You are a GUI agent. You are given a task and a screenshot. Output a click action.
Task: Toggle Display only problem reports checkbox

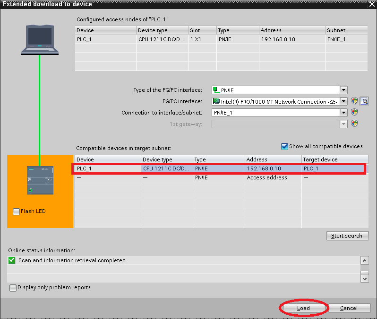click(13, 287)
